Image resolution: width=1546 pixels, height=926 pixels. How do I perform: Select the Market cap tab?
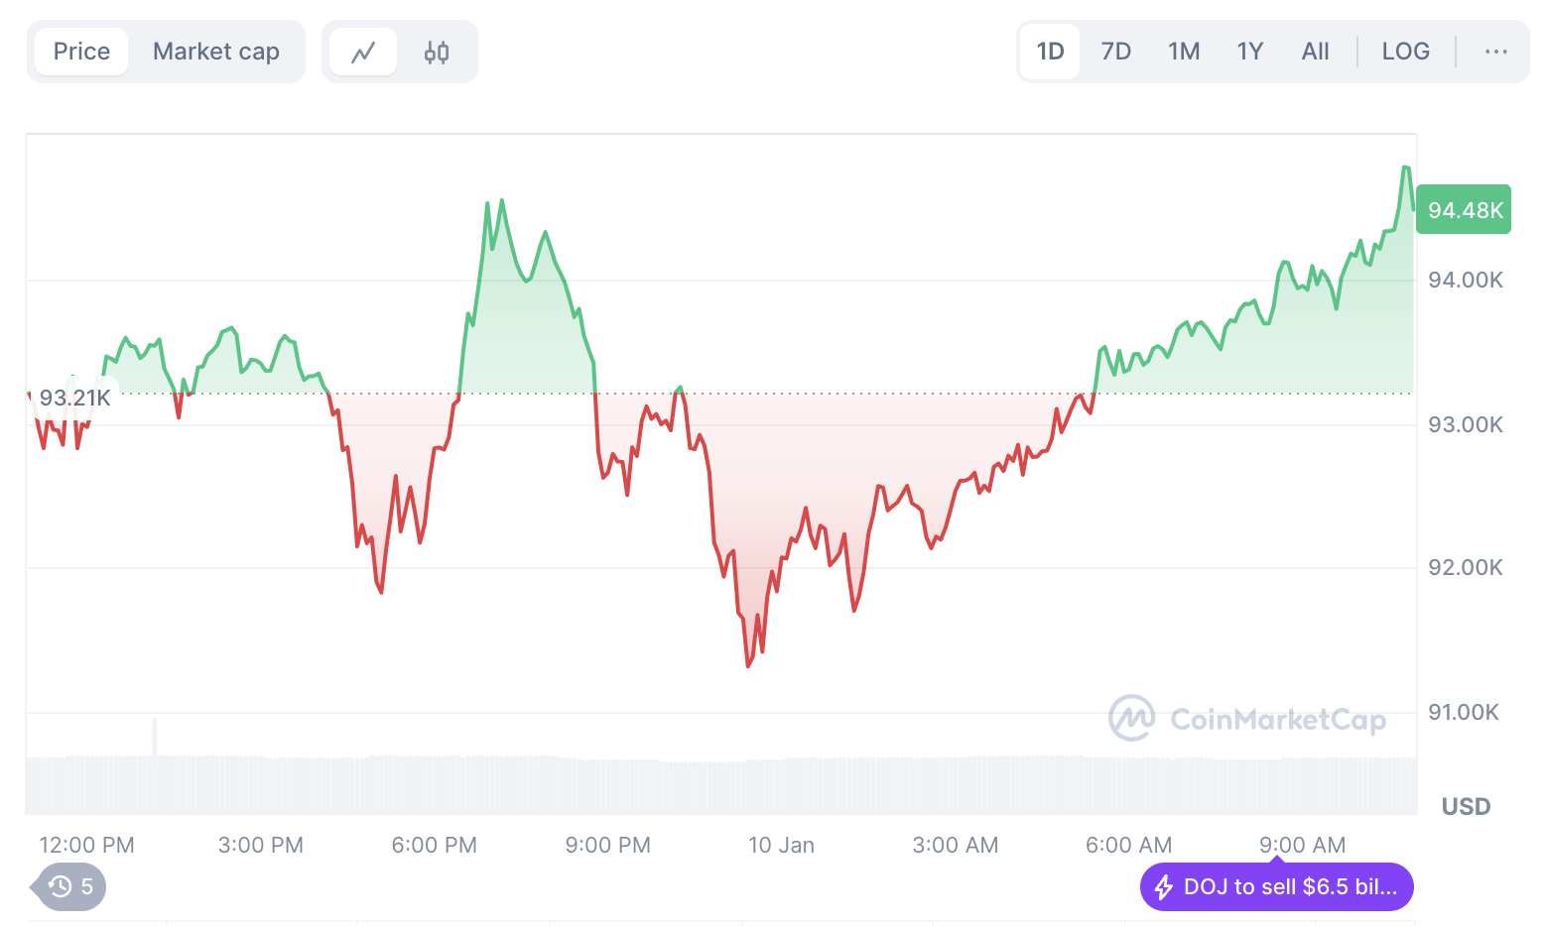coord(216,52)
